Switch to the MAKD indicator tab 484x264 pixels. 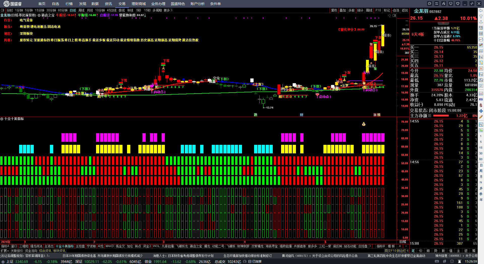[110, 246]
